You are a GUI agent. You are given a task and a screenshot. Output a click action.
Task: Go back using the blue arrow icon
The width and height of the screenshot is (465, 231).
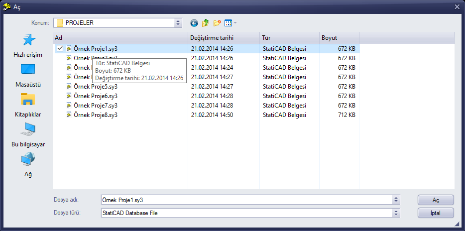(x=194, y=23)
